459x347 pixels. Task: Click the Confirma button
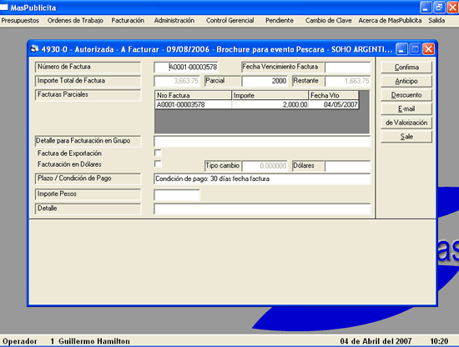pyautogui.click(x=406, y=68)
